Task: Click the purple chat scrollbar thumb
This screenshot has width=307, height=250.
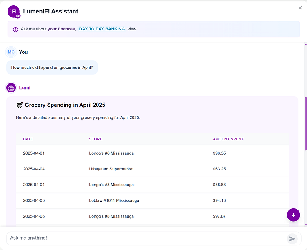Action: click(x=306, y=124)
